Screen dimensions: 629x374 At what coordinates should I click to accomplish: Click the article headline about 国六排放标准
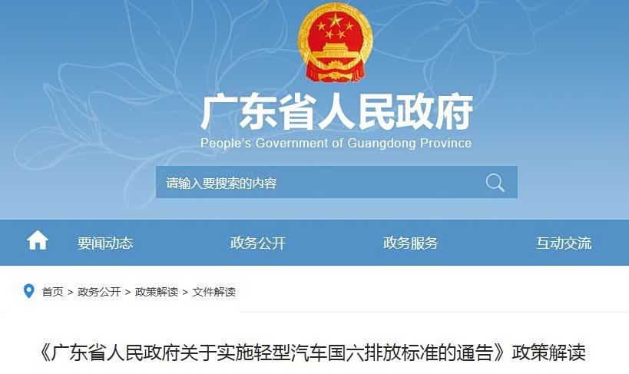[313, 352]
